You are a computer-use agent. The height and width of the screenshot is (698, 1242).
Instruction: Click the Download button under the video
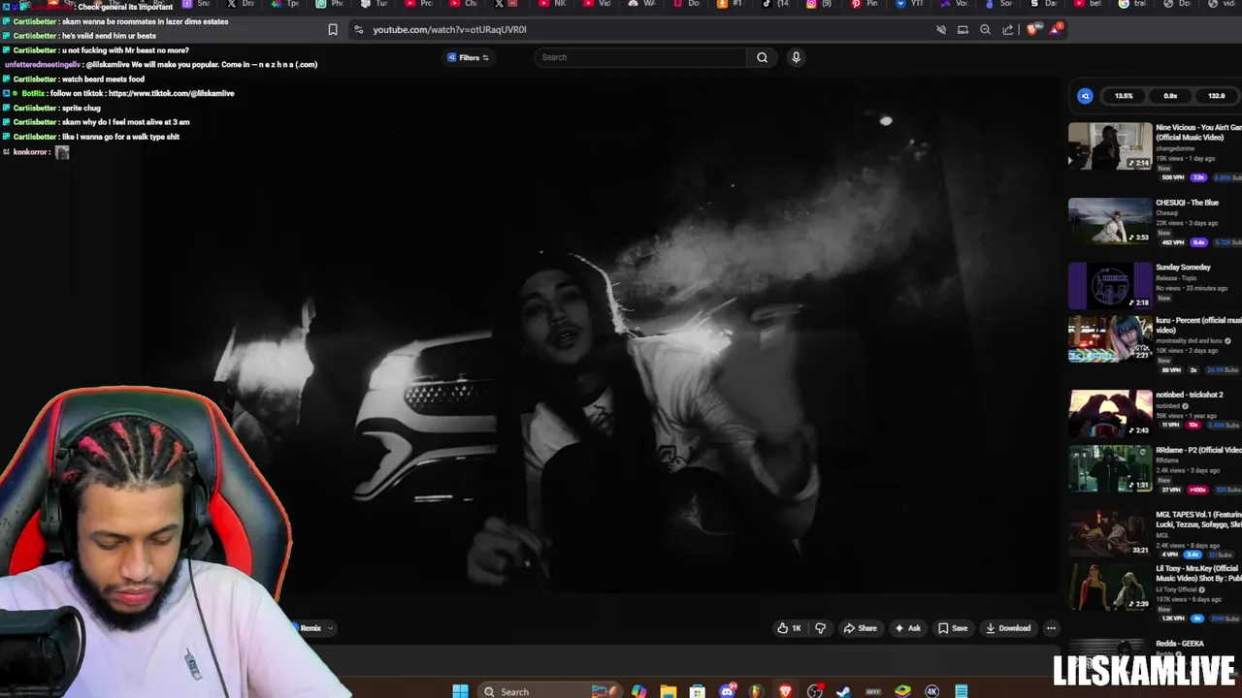coord(1007,628)
